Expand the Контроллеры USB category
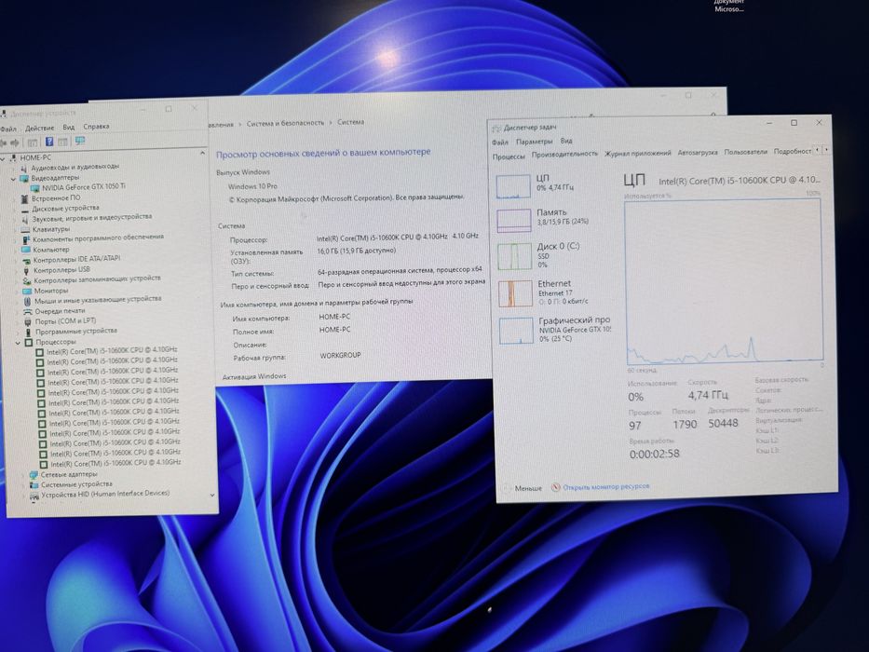The height and width of the screenshot is (652, 869). click(x=16, y=270)
